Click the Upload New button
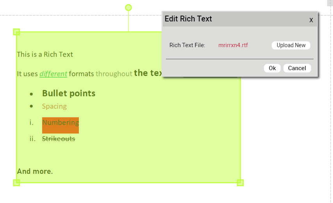This screenshot has width=333, height=203. pyautogui.click(x=291, y=45)
